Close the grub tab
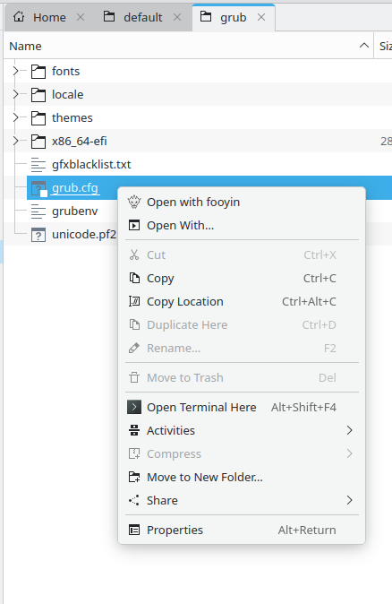Viewport: 392px width, 604px height. click(261, 17)
